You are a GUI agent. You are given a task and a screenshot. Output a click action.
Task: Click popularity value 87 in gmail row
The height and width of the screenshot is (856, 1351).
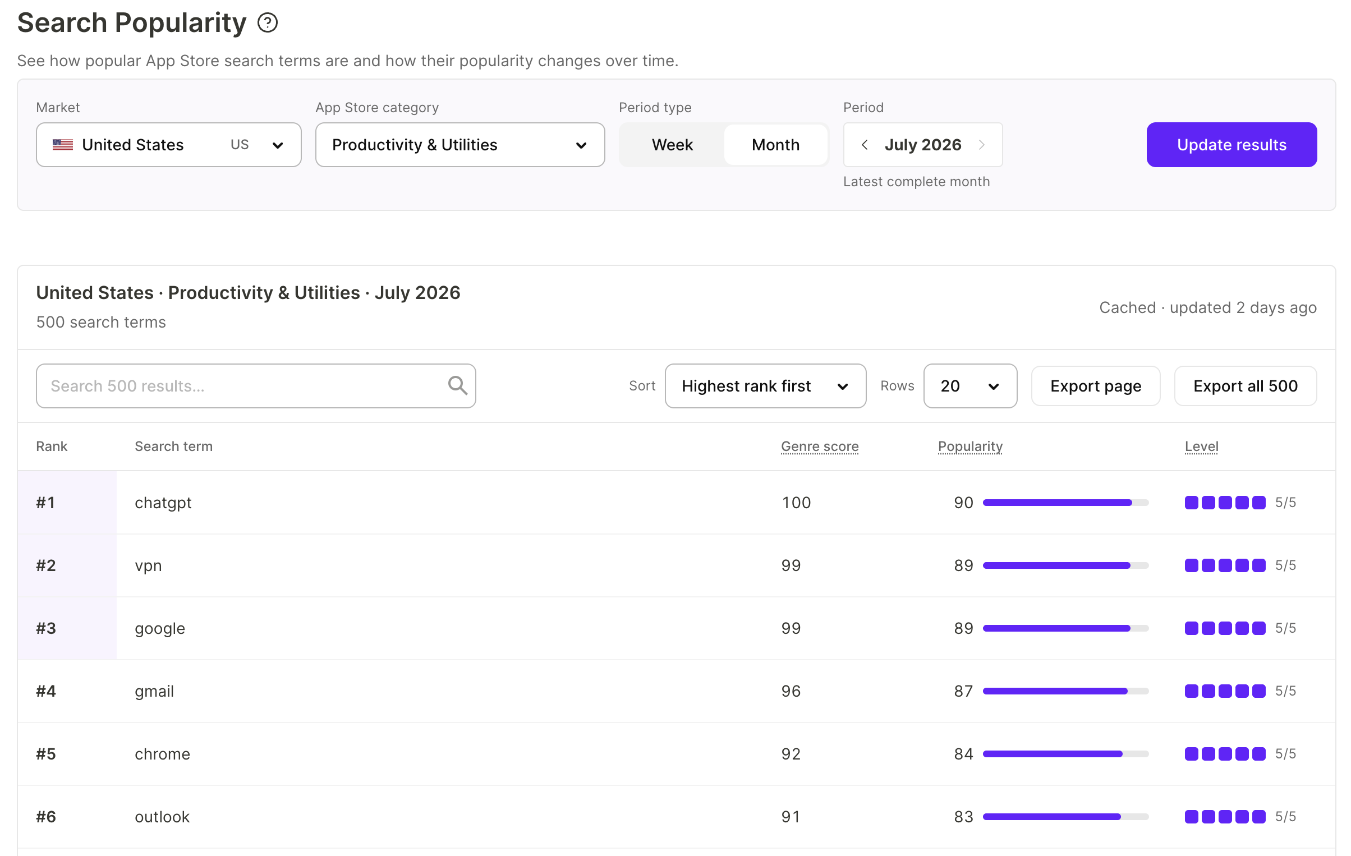tap(963, 691)
